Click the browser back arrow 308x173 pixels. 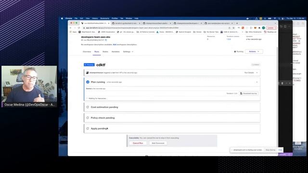[x=71, y=28]
